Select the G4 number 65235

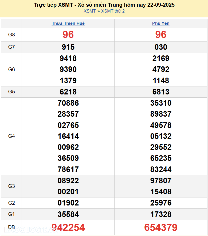tap(161, 158)
